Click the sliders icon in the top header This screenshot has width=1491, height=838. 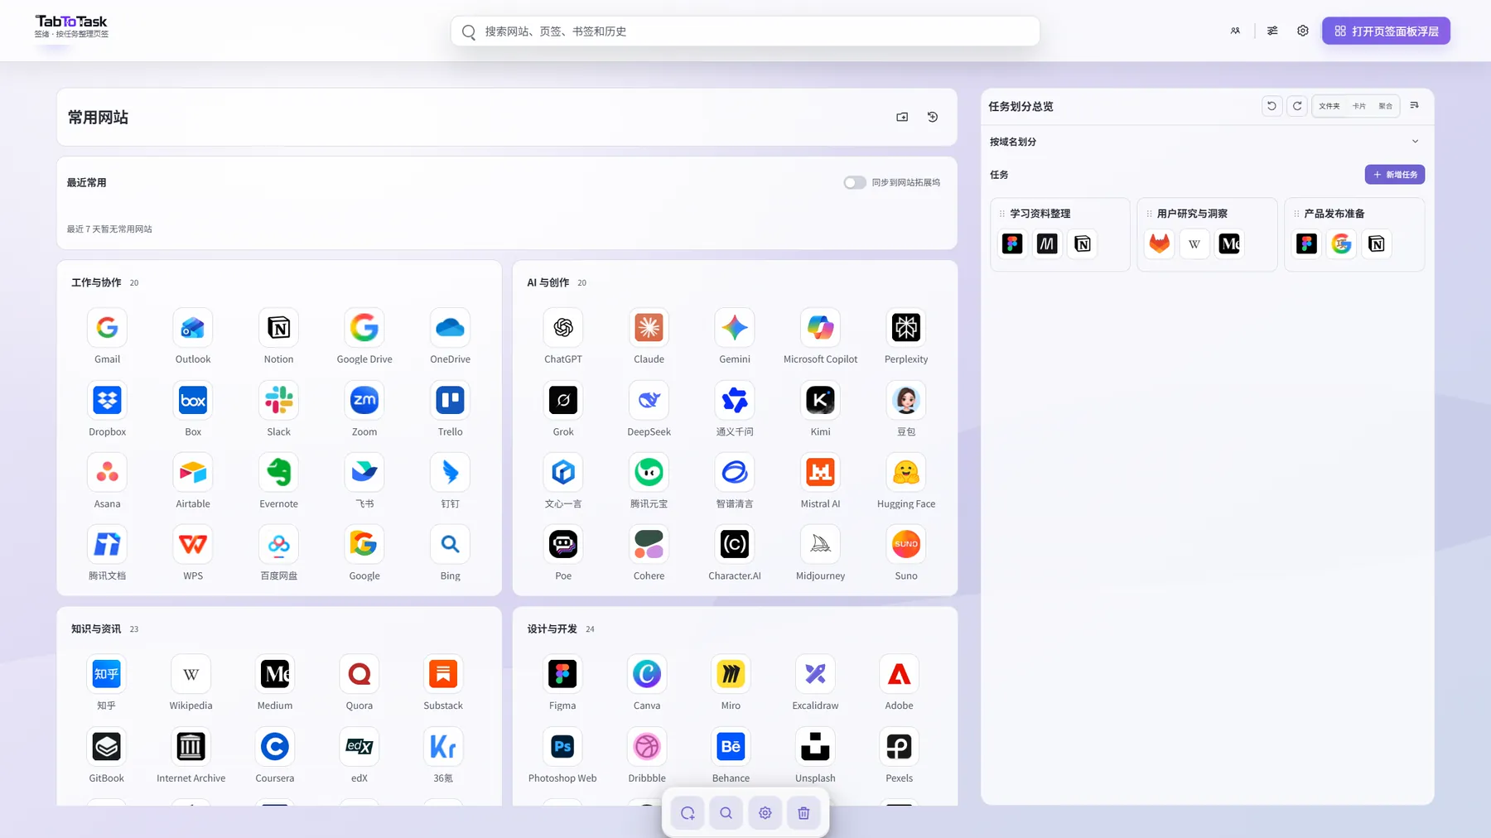point(1272,31)
